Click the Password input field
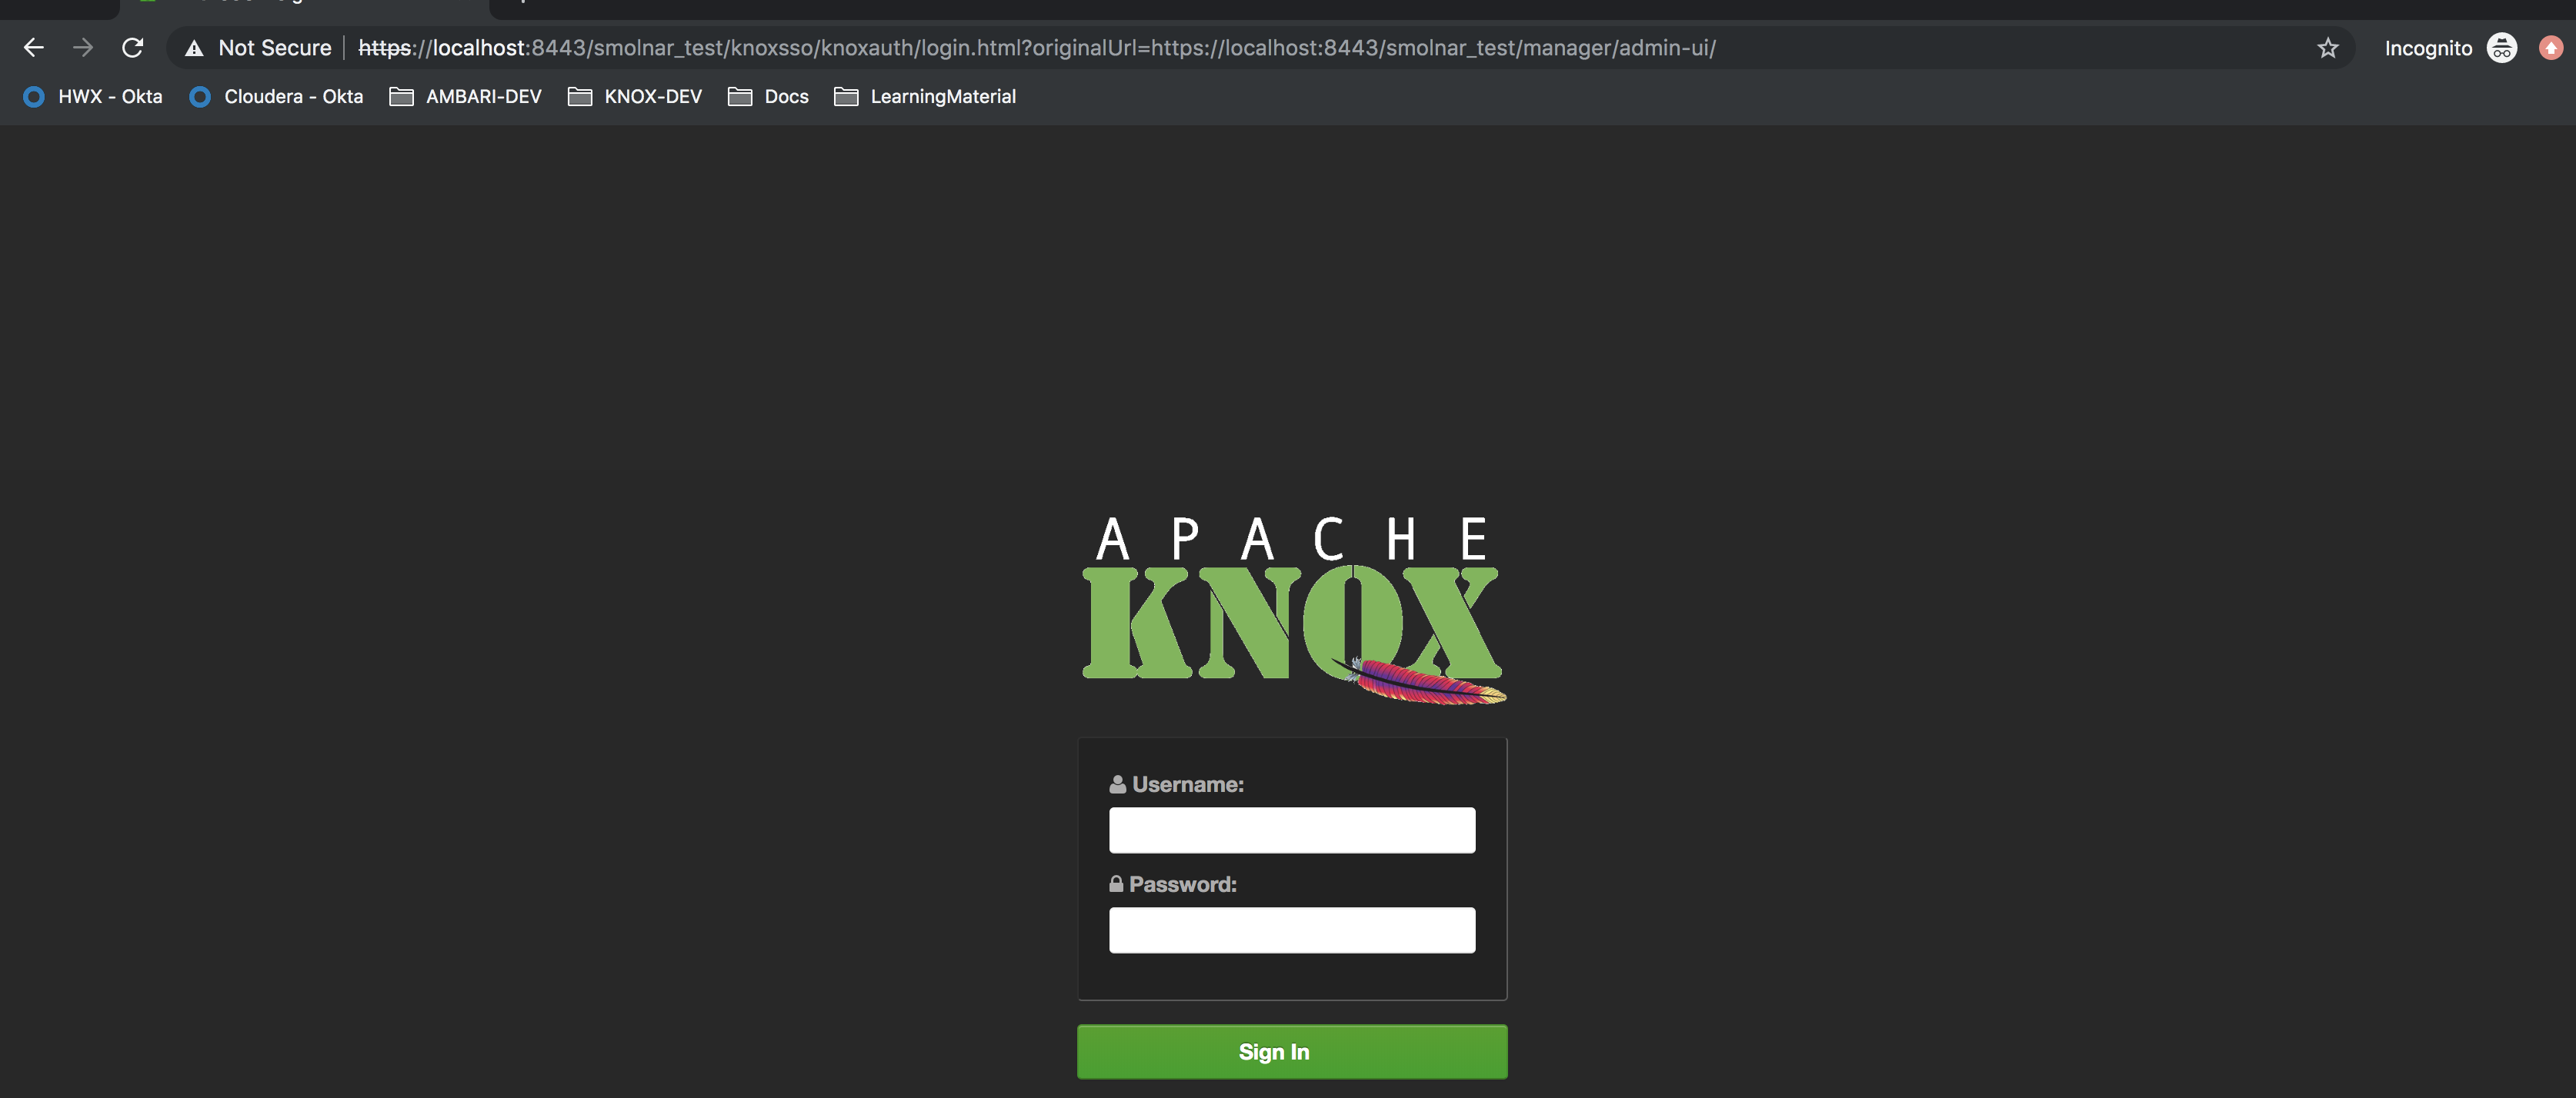2576x1098 pixels. point(1291,930)
